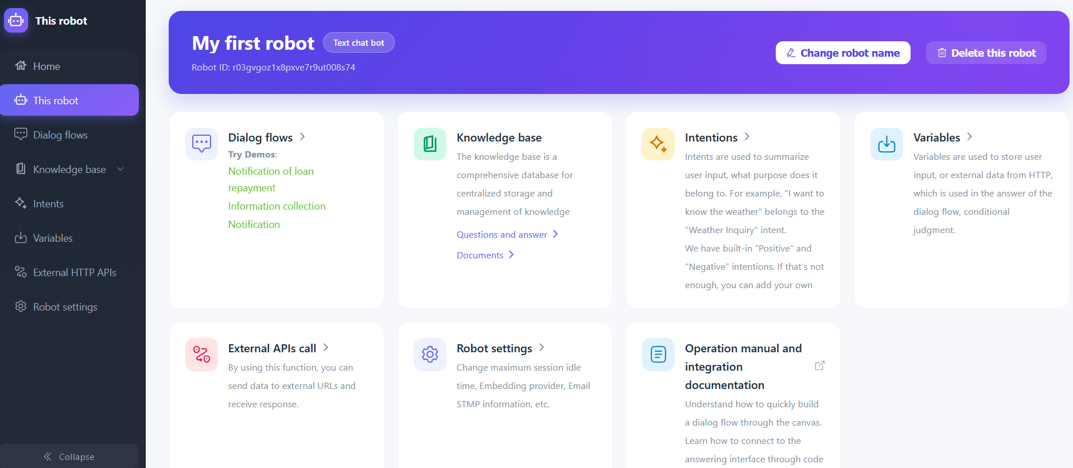
Task: Click the Try Demos label
Action: click(252, 154)
